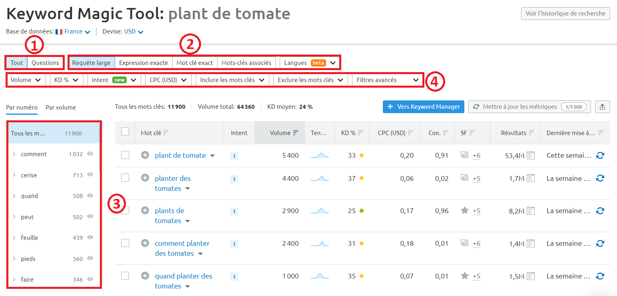Click the "Vers Keyword Manager" button

pyautogui.click(x=423, y=106)
